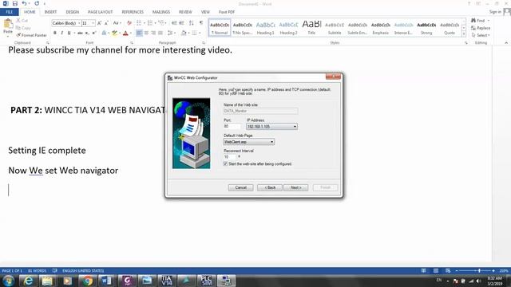Open the font size dropdown
The width and height of the screenshot is (511, 287).
(x=93, y=23)
